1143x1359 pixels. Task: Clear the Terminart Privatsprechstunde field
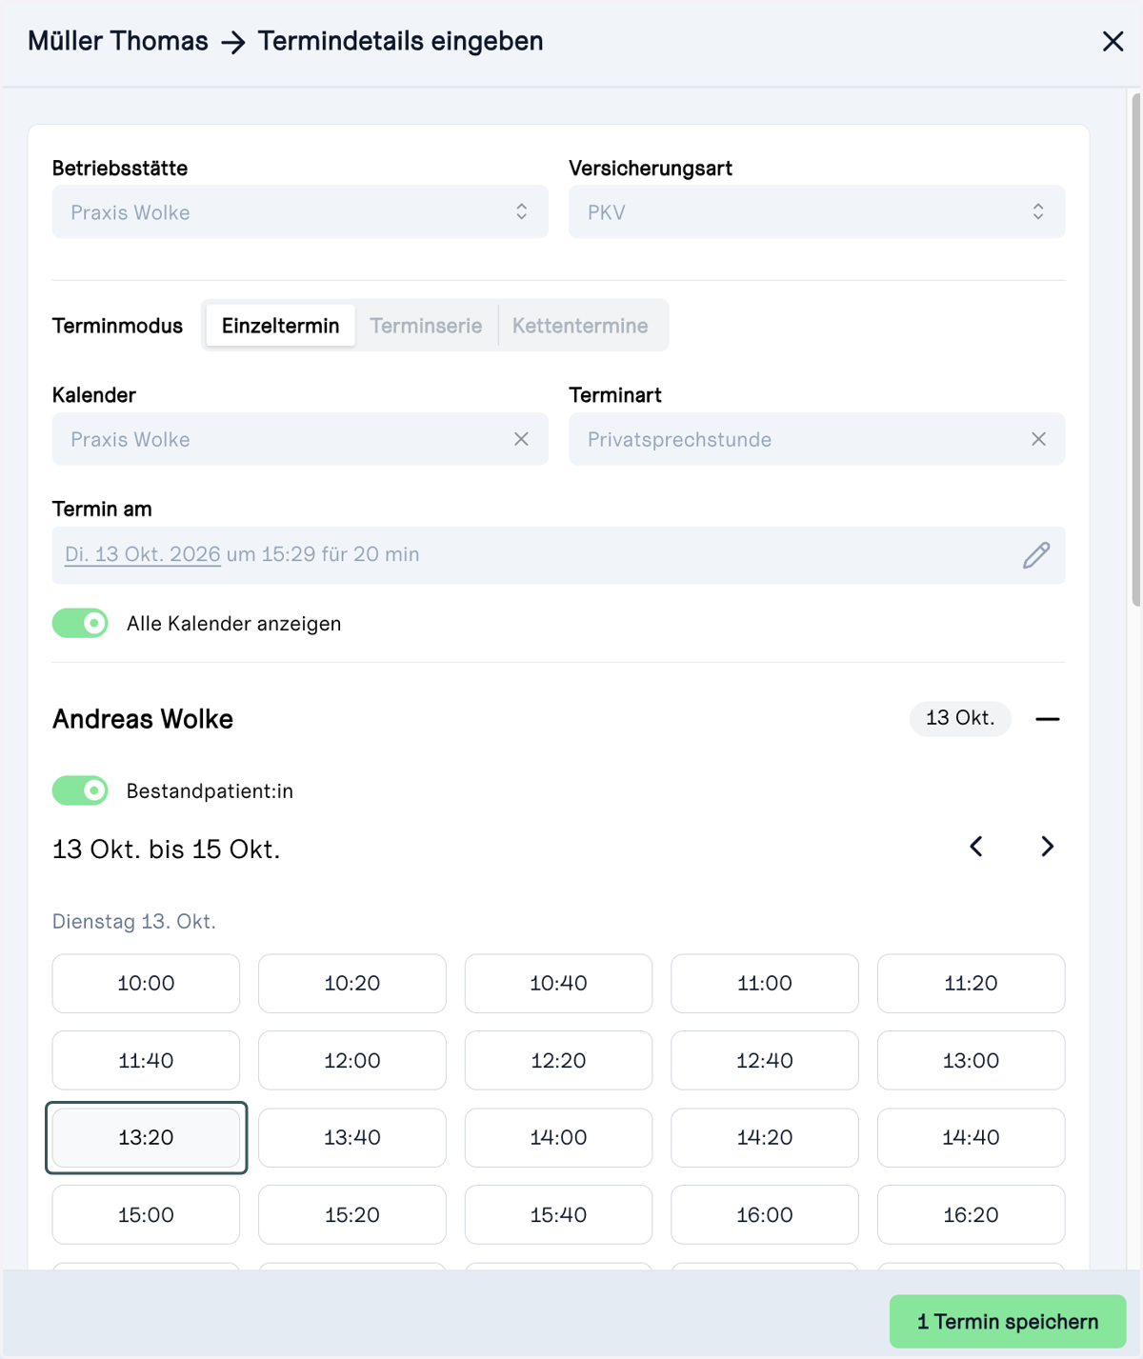(1038, 439)
